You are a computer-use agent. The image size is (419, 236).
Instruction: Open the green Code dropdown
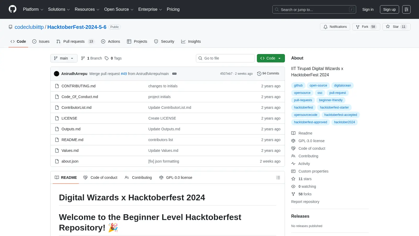(x=271, y=58)
